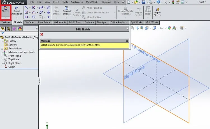Click the Convert Entities tool
This screenshot has width=210, height=129.
coord(67,11)
